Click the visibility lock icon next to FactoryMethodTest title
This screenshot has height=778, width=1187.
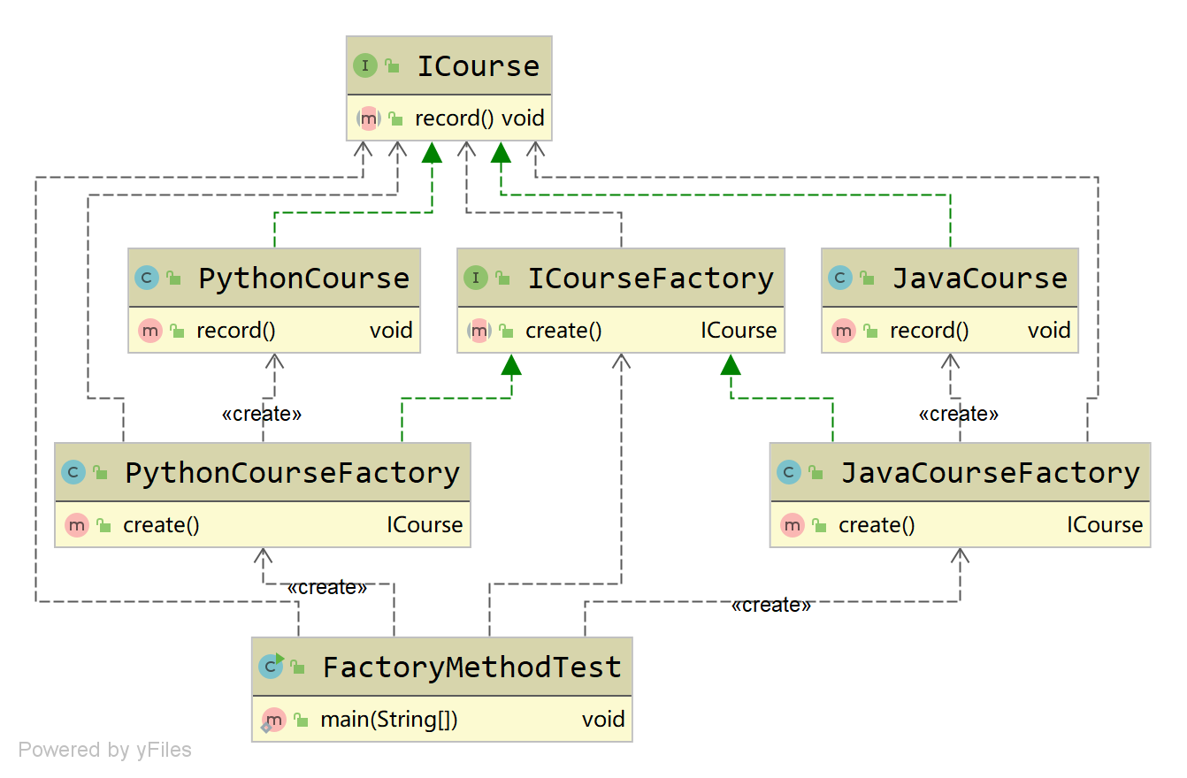pos(297,667)
